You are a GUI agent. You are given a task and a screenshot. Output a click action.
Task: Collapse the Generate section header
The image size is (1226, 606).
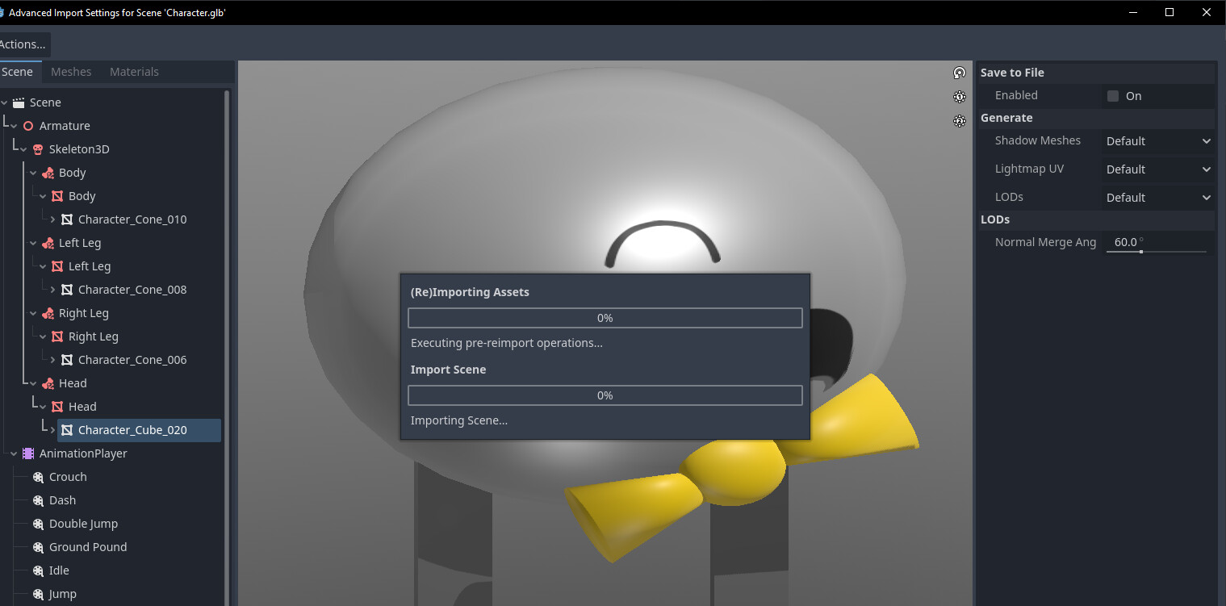point(1096,118)
